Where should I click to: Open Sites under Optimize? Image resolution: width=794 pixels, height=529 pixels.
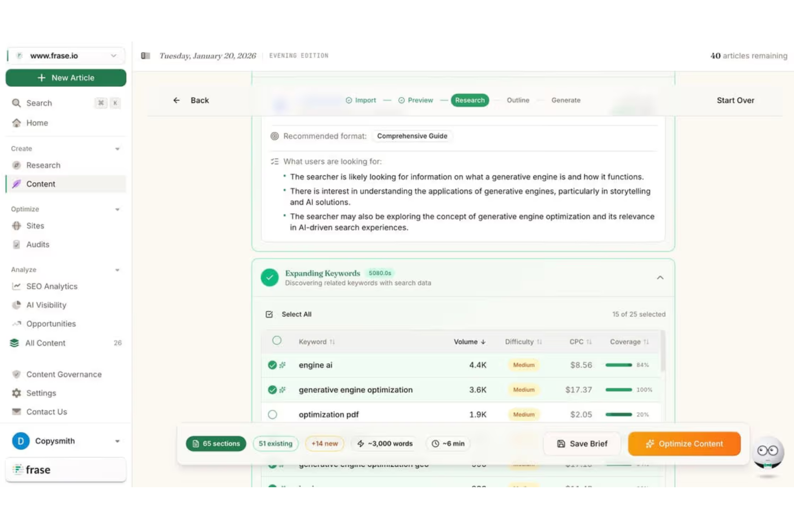(x=34, y=226)
